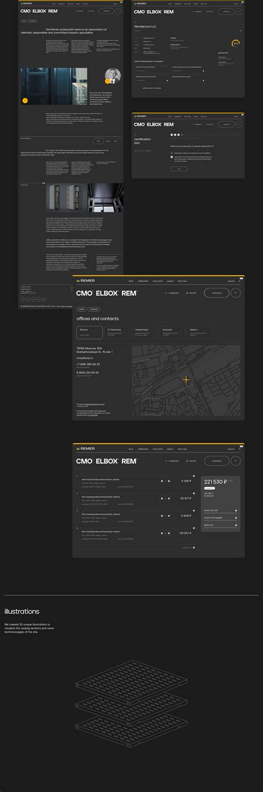Click the 'contacts' breadcrumb chip
Image resolution: width=263 pixels, height=792 pixels.
tap(94, 308)
